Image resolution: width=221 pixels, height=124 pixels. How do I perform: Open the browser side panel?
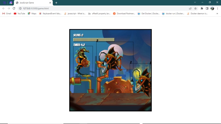[x=207, y=8]
